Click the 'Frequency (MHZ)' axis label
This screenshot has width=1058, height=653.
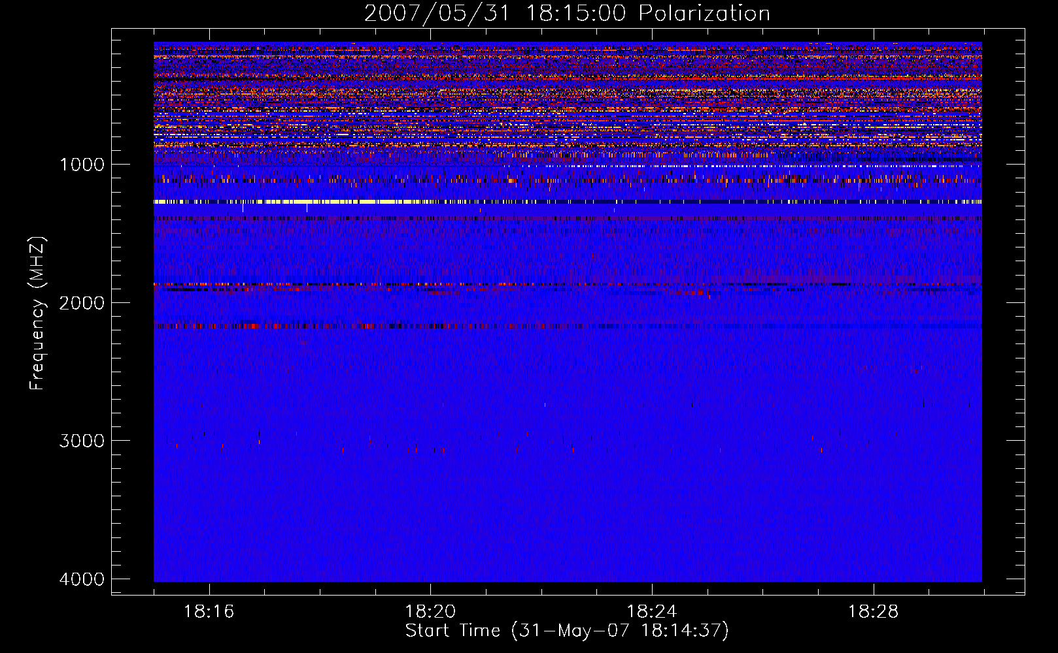[x=37, y=313]
